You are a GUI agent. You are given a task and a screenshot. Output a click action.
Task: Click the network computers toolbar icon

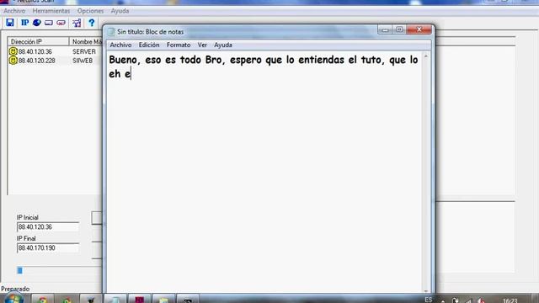77,23
